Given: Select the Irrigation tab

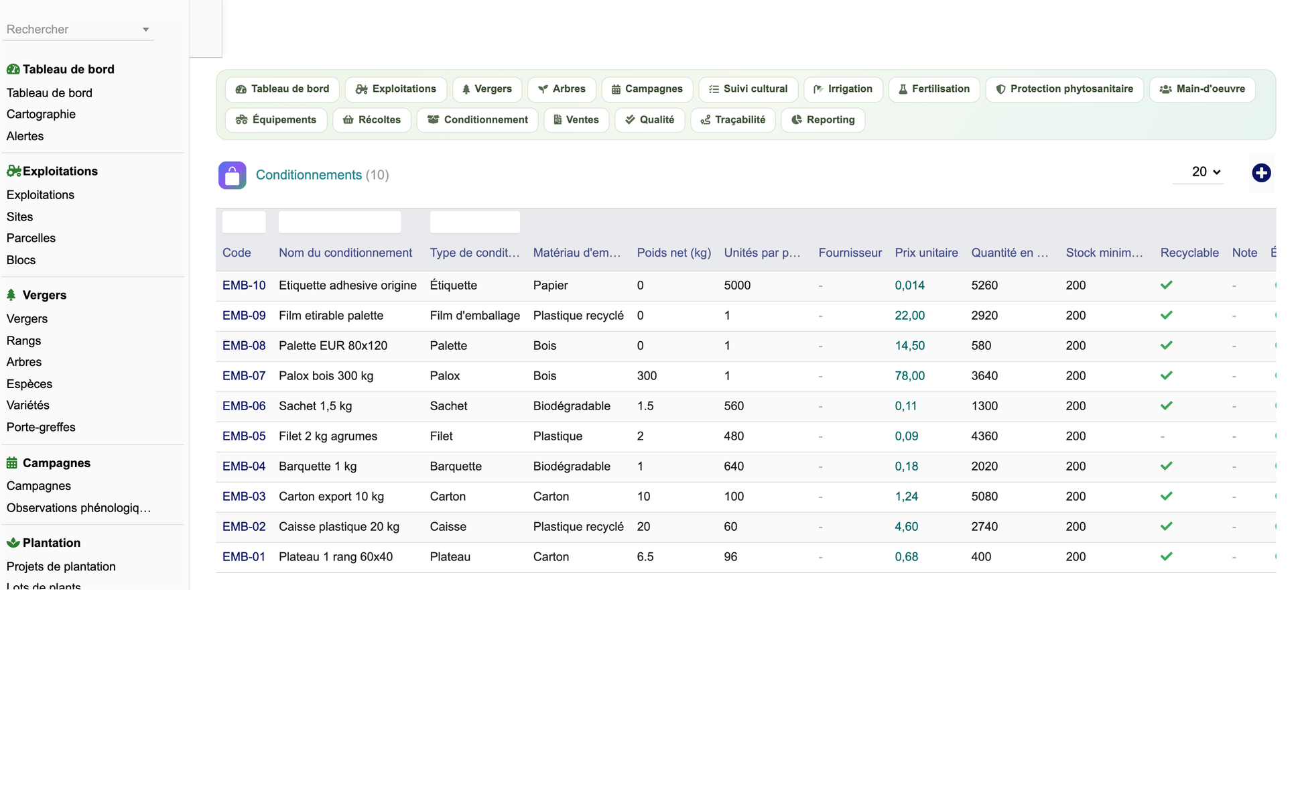Looking at the screenshot, I should click(x=843, y=89).
